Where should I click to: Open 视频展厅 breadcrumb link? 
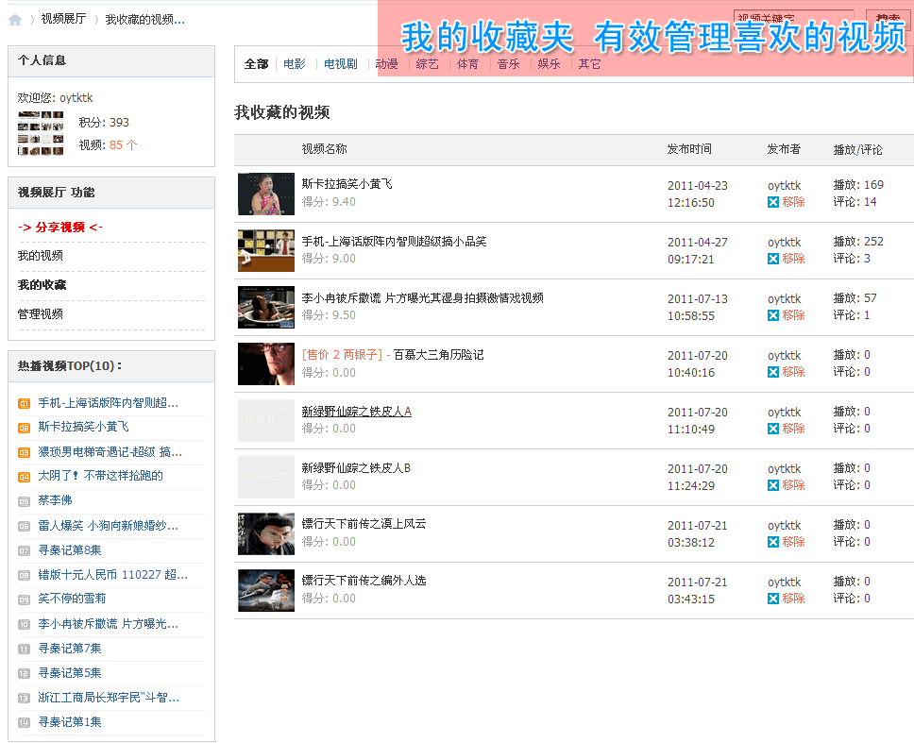point(63,19)
